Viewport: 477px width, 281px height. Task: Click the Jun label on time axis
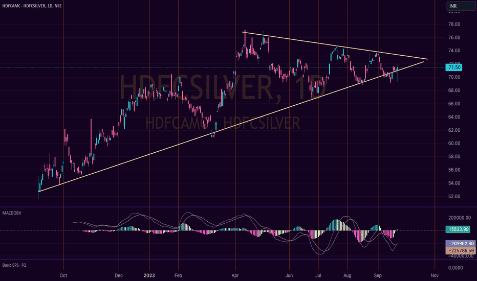[289, 275]
